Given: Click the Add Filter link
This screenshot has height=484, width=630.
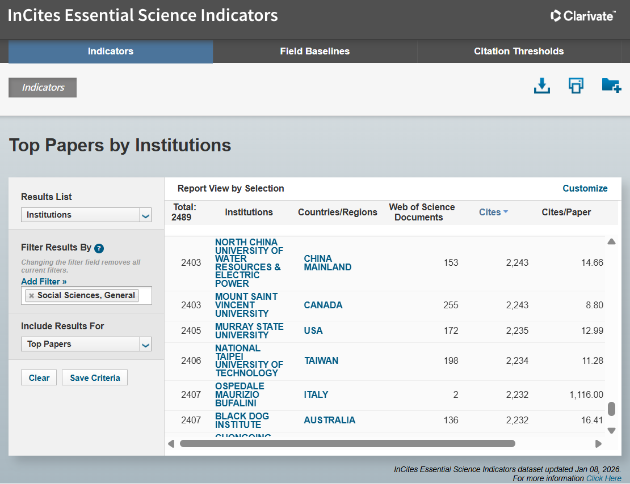Looking at the screenshot, I should point(44,282).
